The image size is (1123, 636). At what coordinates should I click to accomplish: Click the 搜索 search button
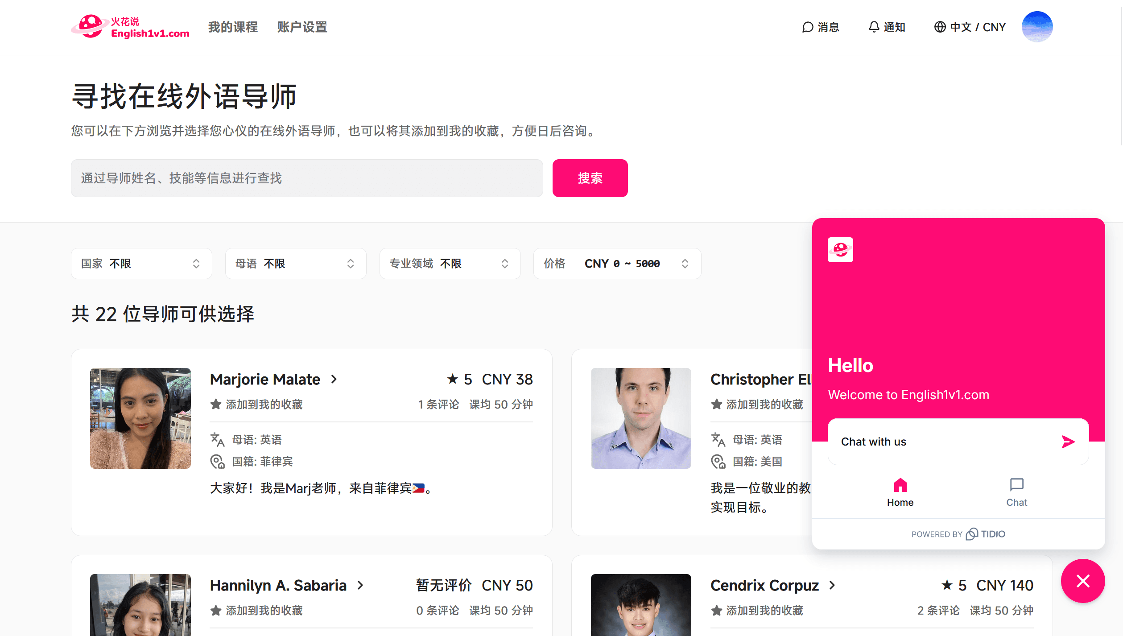590,178
